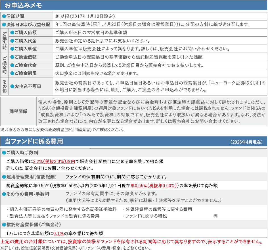Select the bullet for 信託財産留保額（ご換金時）
The image size is (268, 251).
point(4,224)
